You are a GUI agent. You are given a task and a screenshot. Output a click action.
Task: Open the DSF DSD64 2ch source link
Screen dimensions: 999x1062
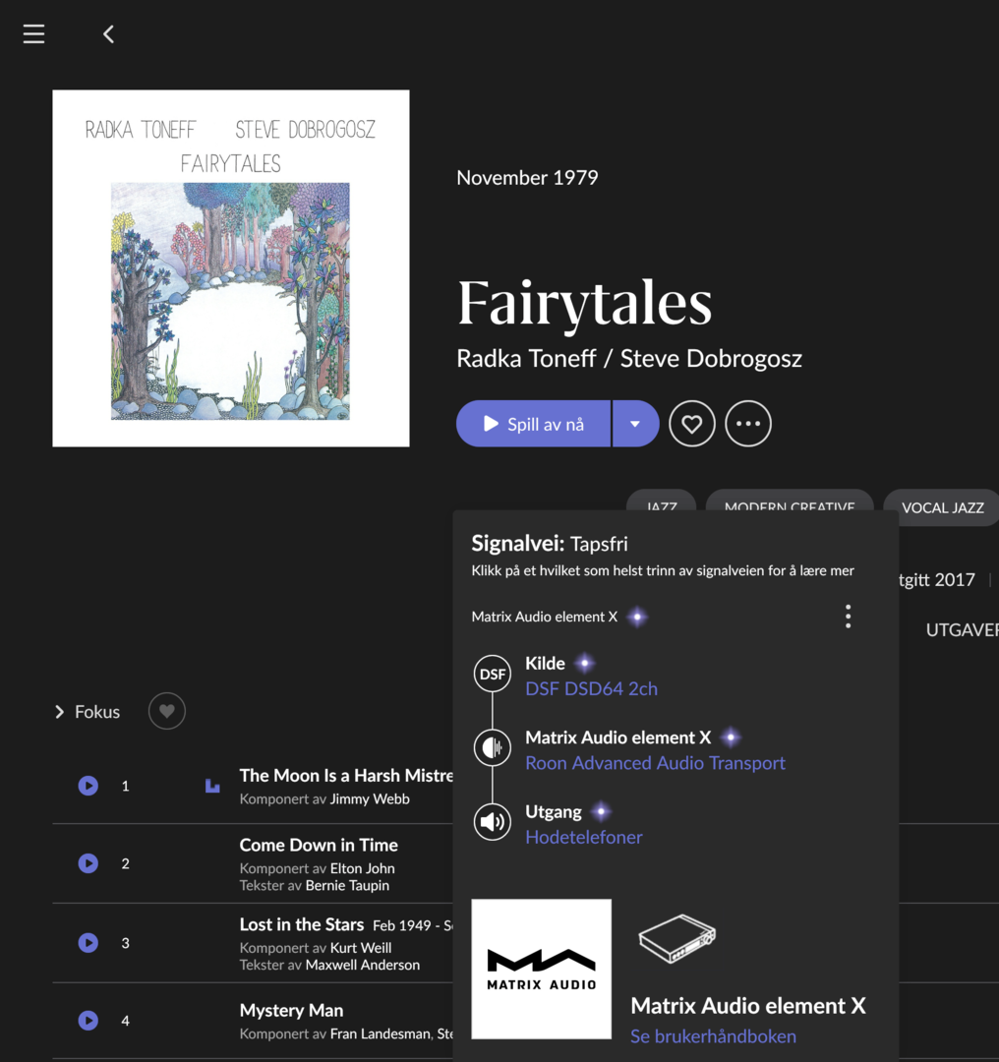pos(591,688)
